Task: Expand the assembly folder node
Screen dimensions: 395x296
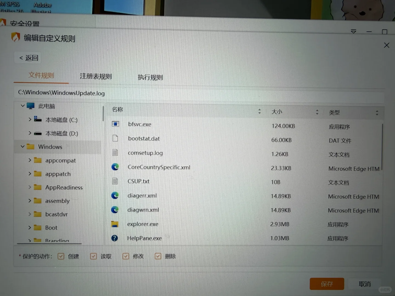Action: pyautogui.click(x=30, y=201)
